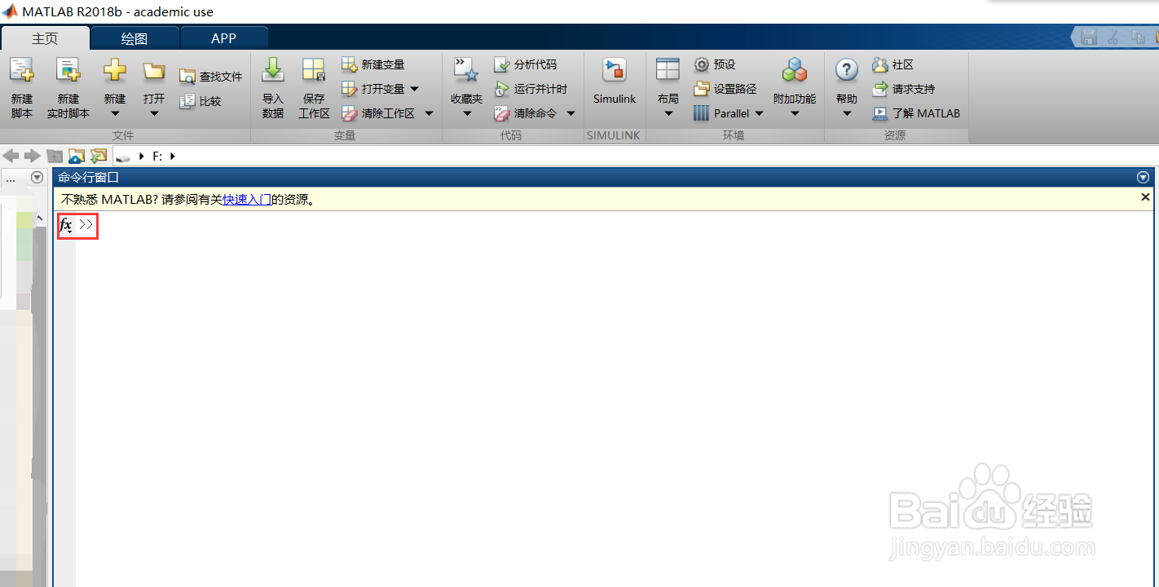Click the cut scissors icon
The width and height of the screenshot is (1159, 587).
click(1113, 37)
